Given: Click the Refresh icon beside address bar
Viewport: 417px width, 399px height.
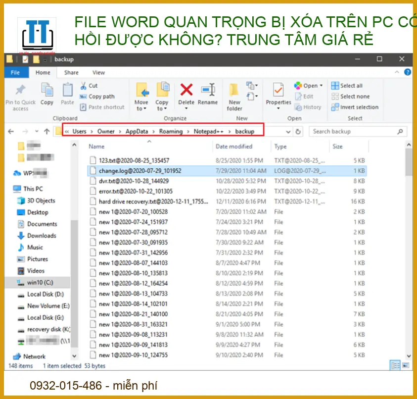Looking at the screenshot, I should point(298,132).
